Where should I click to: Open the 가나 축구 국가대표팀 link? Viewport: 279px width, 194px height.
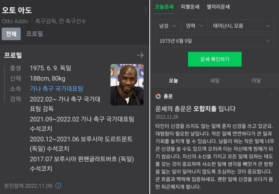pyautogui.click(x=56, y=89)
